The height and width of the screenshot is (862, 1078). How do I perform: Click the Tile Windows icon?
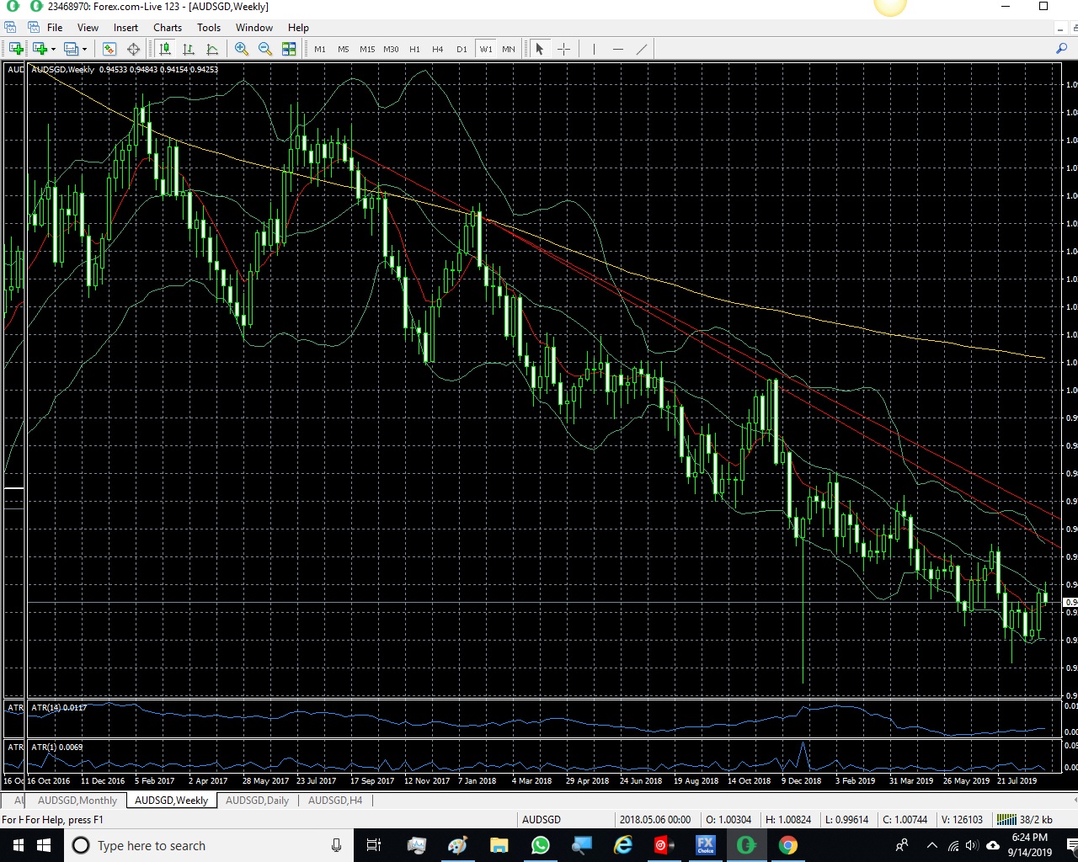(289, 49)
